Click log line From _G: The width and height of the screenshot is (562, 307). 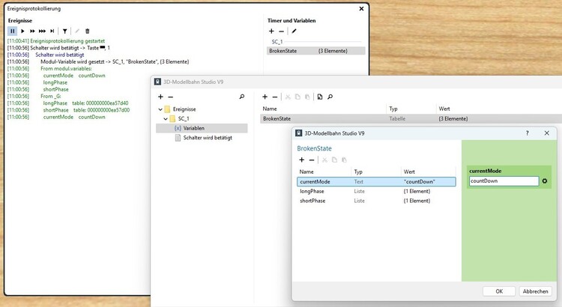coord(34,96)
